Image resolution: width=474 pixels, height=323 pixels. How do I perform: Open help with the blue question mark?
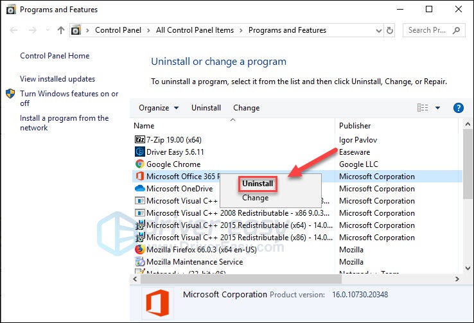[459, 108]
